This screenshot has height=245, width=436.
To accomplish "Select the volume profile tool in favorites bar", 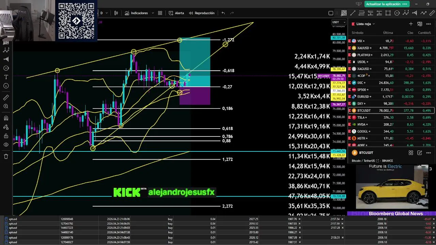I will 415,13.
